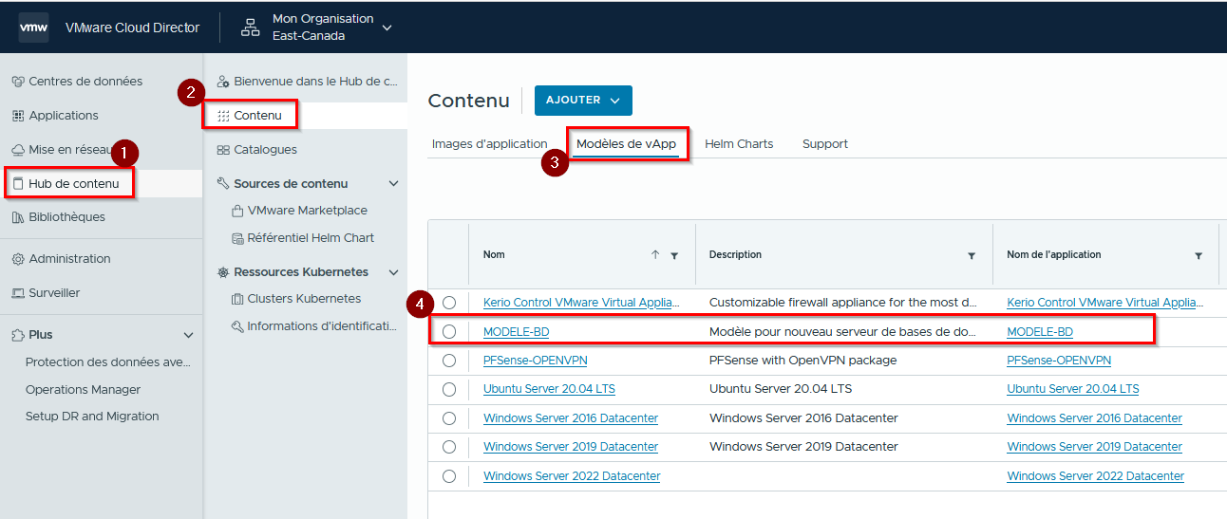Image resolution: width=1227 pixels, height=519 pixels.
Task: Click the Clusters Kubernetes icon
Action: [x=238, y=299]
